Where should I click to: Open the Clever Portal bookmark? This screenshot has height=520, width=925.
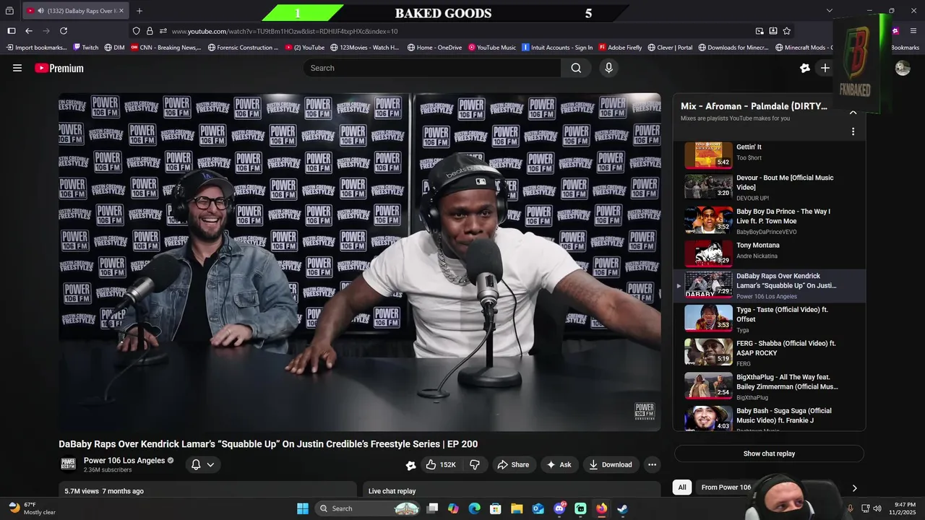(x=670, y=48)
